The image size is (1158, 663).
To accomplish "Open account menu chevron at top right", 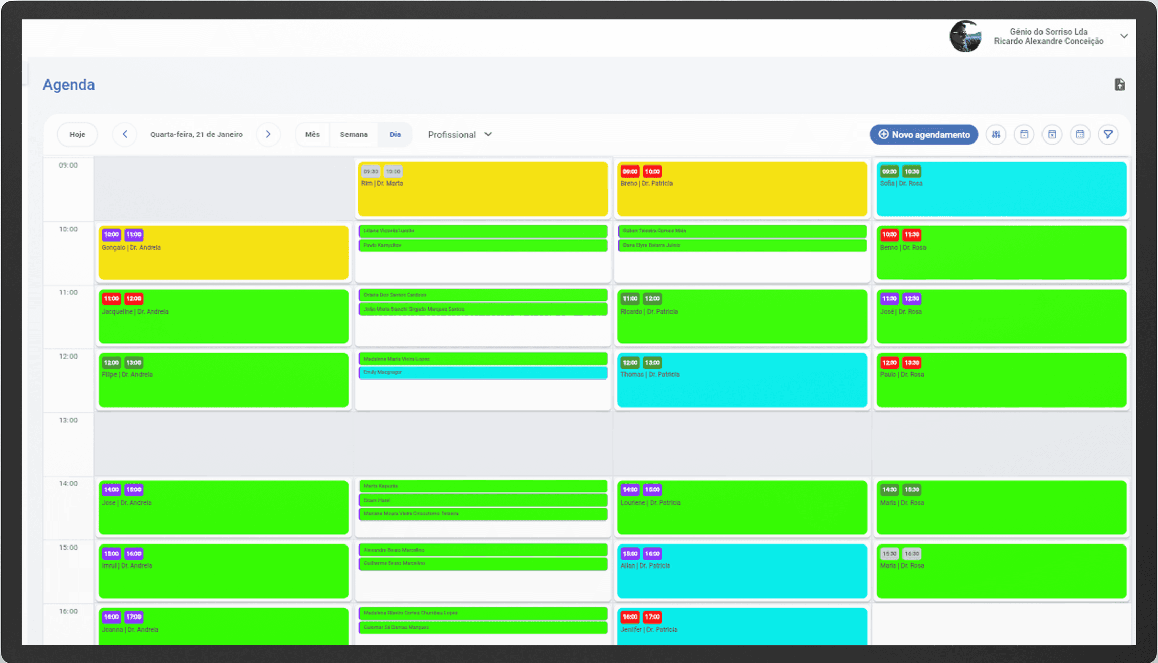I will point(1124,36).
